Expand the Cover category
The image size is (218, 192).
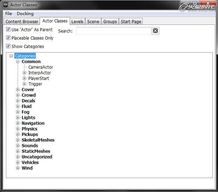click(x=18, y=90)
